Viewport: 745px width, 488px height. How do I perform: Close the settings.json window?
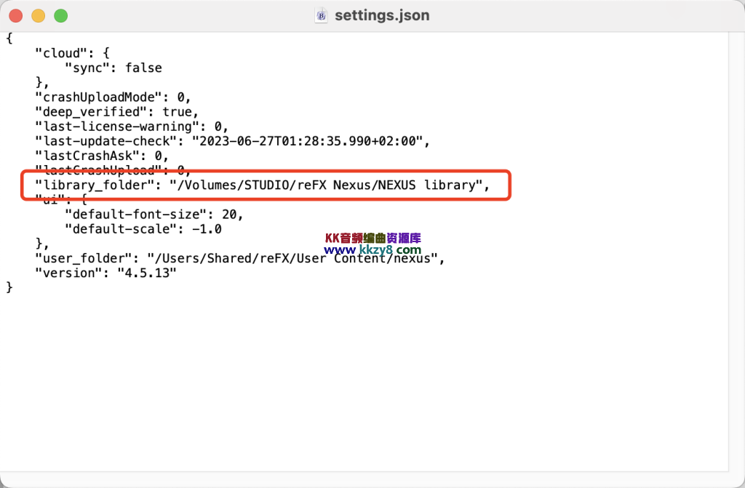tap(17, 15)
